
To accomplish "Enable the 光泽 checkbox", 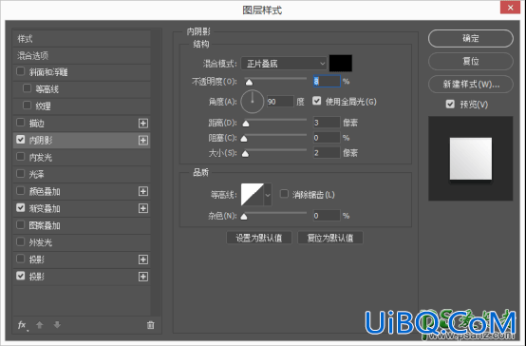I will (x=21, y=174).
